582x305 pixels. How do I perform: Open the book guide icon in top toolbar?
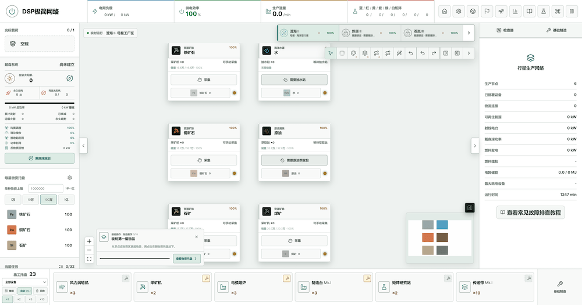pyautogui.click(x=529, y=12)
